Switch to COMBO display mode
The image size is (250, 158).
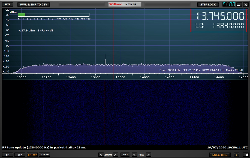coord(44,155)
